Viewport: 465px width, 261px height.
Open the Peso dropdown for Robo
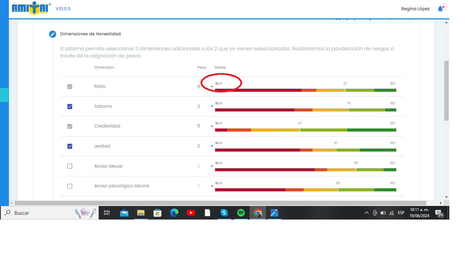pos(212,87)
